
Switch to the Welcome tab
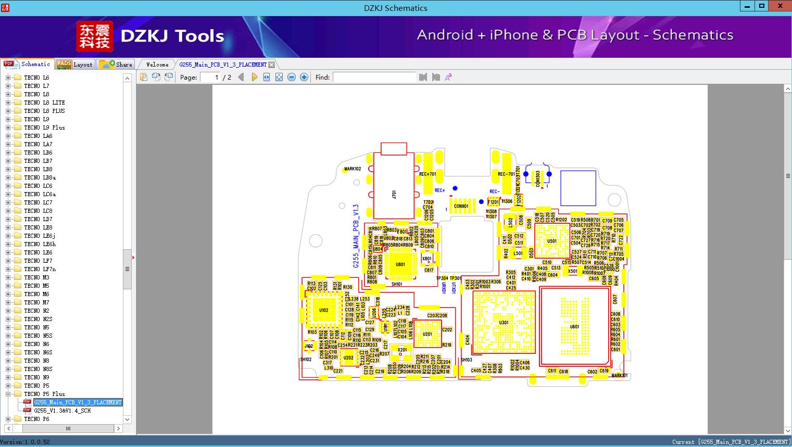[157, 65]
